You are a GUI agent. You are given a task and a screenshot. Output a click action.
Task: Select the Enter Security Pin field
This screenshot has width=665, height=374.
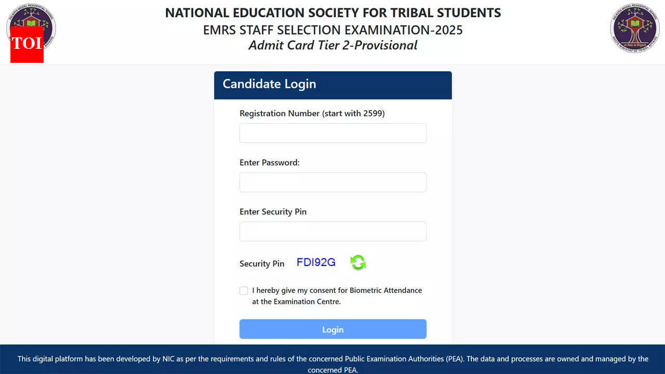coord(332,231)
